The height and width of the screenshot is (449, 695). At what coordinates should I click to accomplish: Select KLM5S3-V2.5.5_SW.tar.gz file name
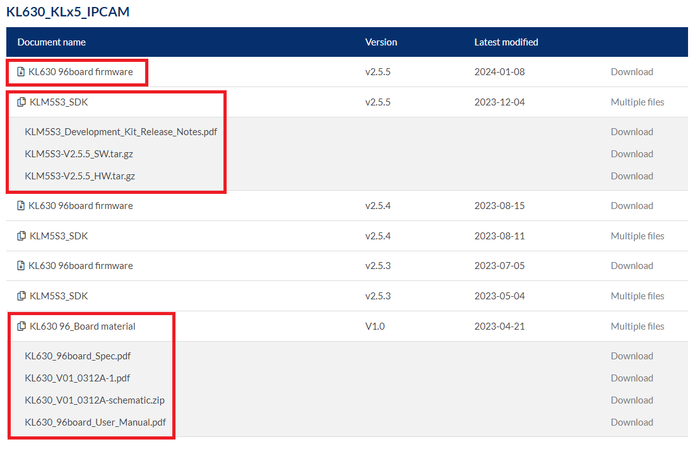tap(79, 154)
